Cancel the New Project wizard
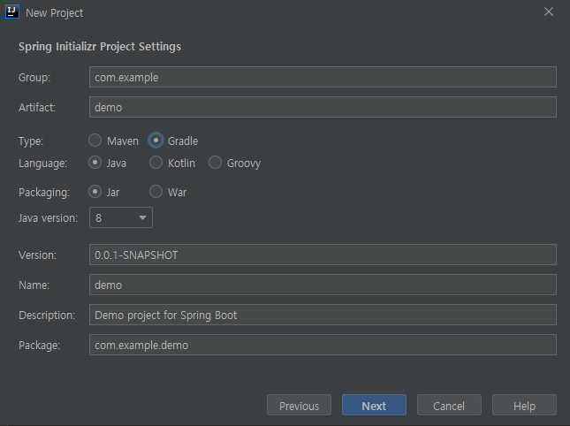The image size is (570, 426). [x=449, y=406]
